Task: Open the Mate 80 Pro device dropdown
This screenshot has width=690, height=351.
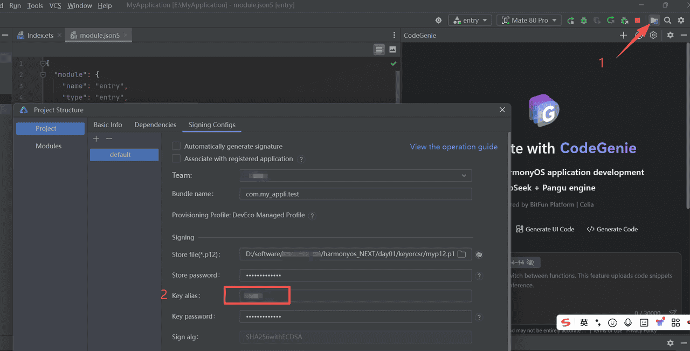Action: tap(529, 20)
